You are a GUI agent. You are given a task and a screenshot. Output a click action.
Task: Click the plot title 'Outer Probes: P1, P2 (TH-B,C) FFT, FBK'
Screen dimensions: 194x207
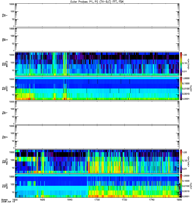[97, 2]
